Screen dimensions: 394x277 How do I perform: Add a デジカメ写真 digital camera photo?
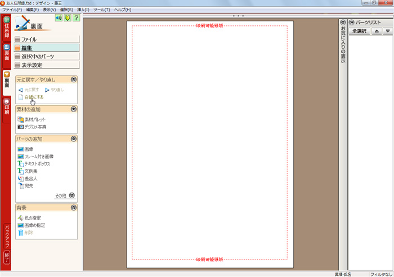35,127
